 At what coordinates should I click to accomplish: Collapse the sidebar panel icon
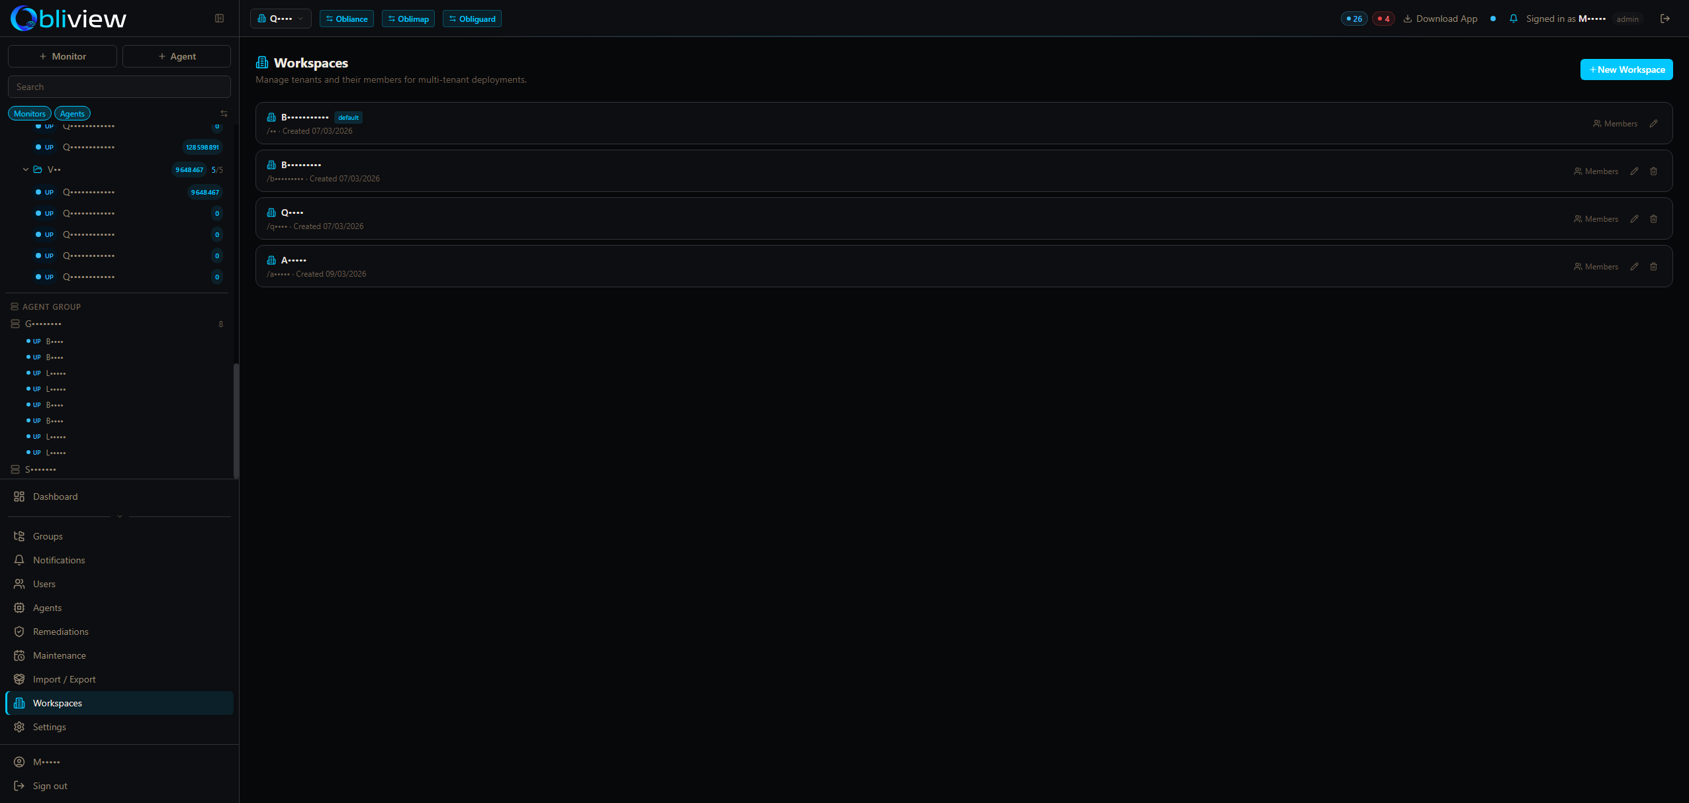220,19
